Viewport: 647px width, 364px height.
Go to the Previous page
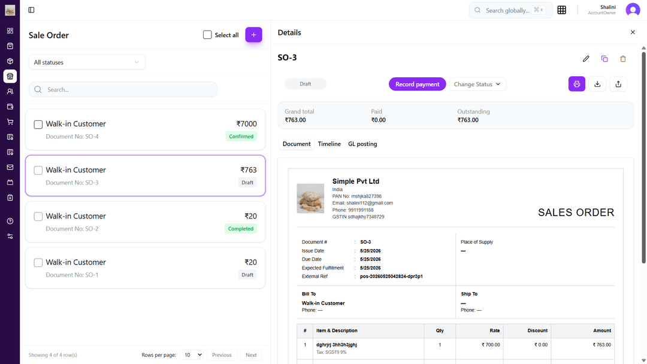pos(222,355)
